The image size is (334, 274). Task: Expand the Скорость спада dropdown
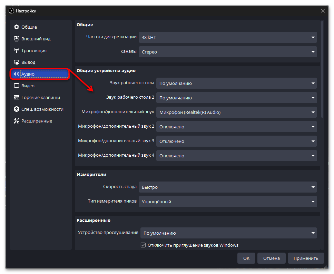point(227,187)
